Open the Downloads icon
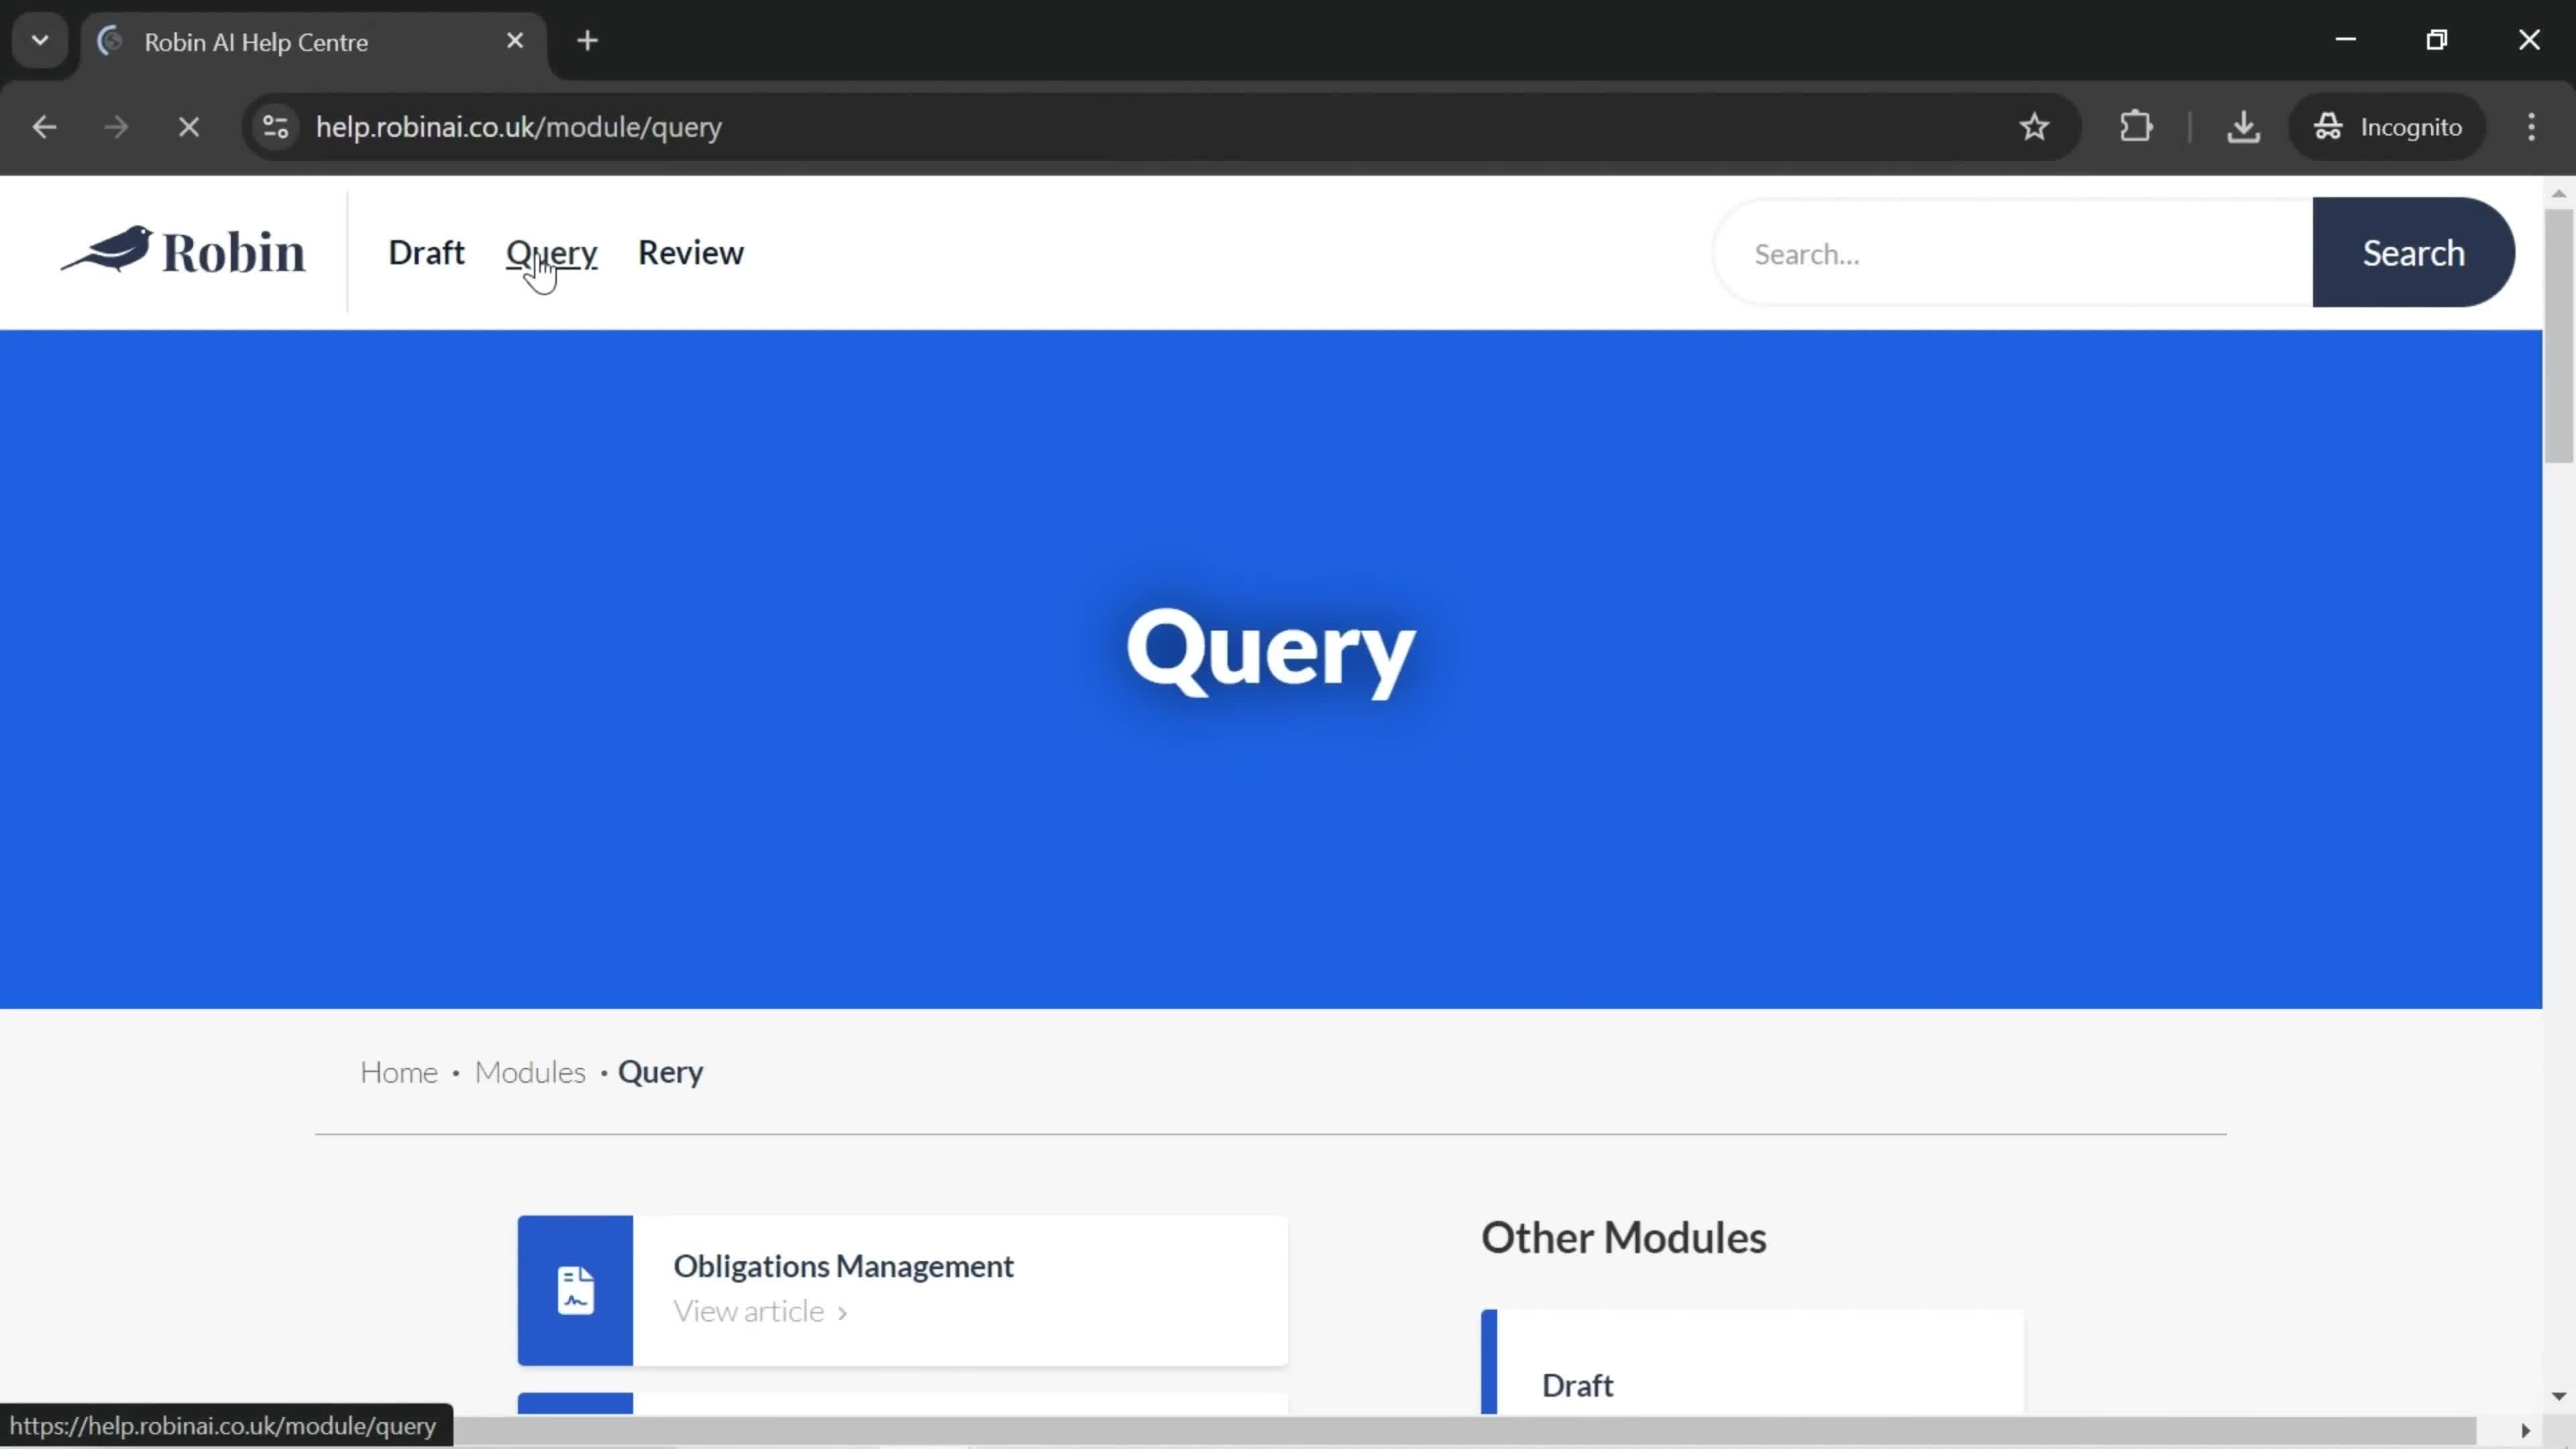Screen dimensions: 2576x1449 click(2243, 127)
